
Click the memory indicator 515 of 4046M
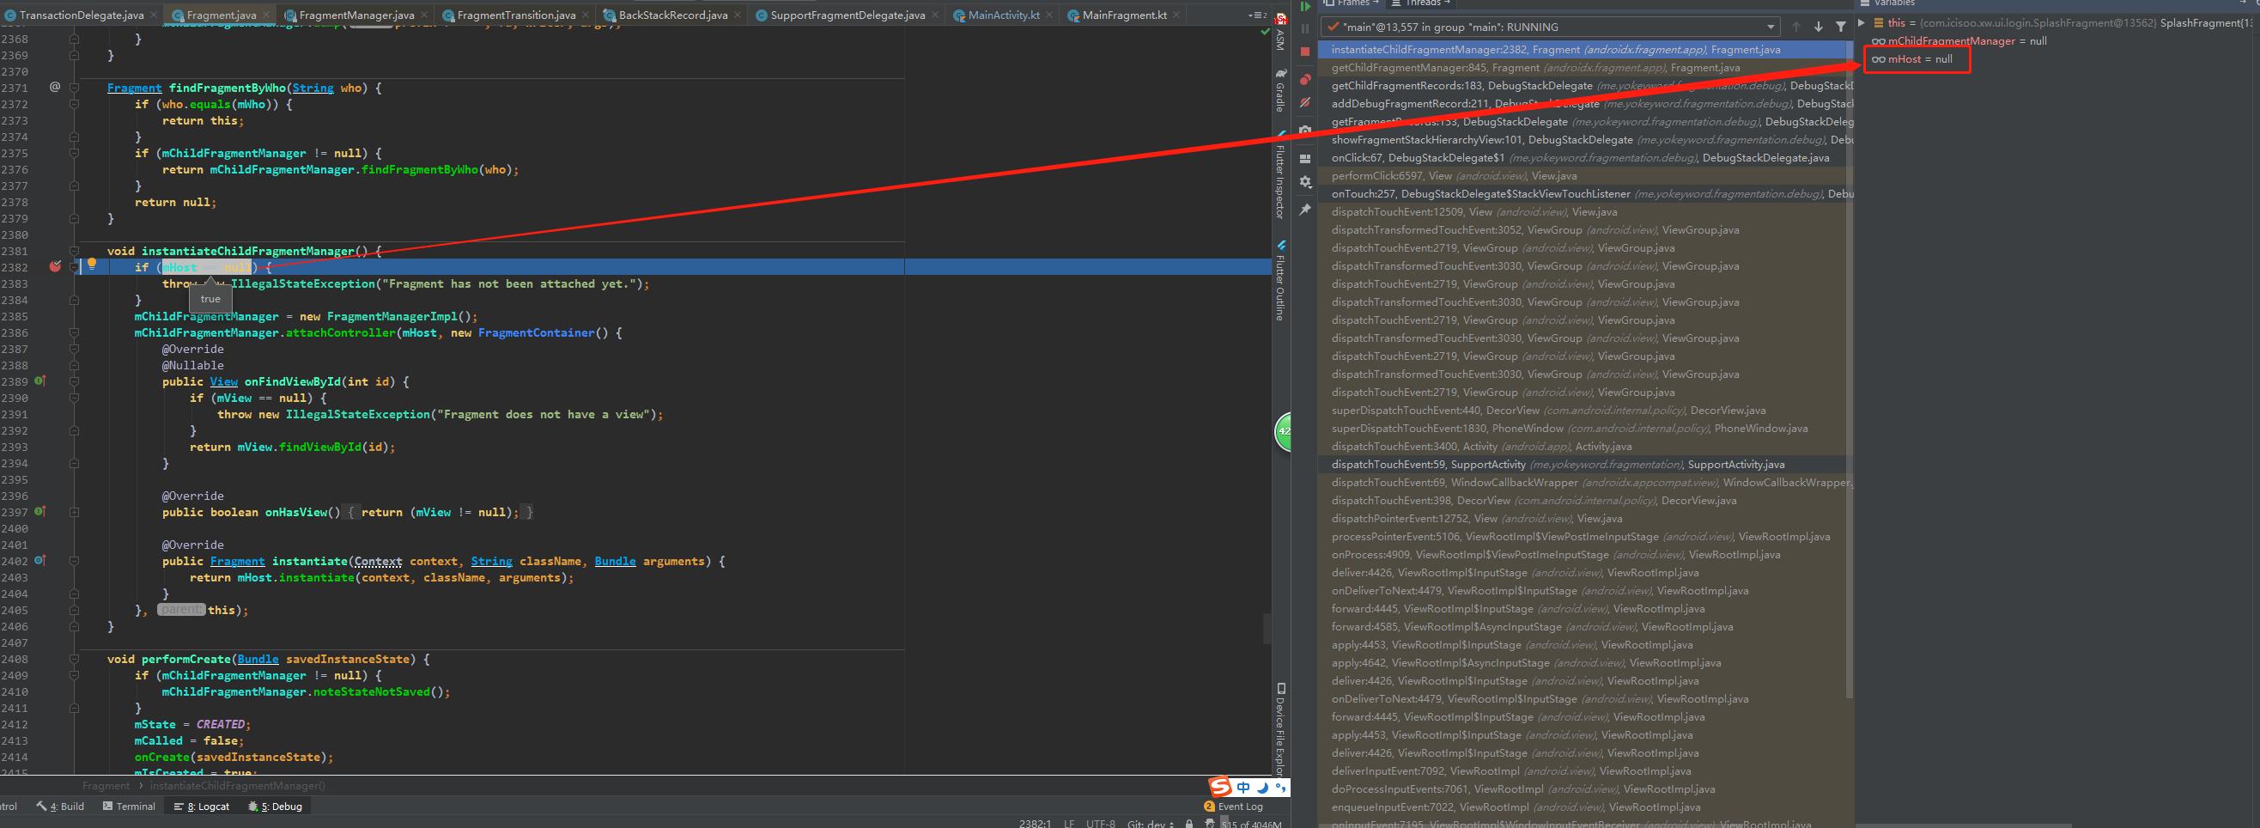(x=1250, y=824)
